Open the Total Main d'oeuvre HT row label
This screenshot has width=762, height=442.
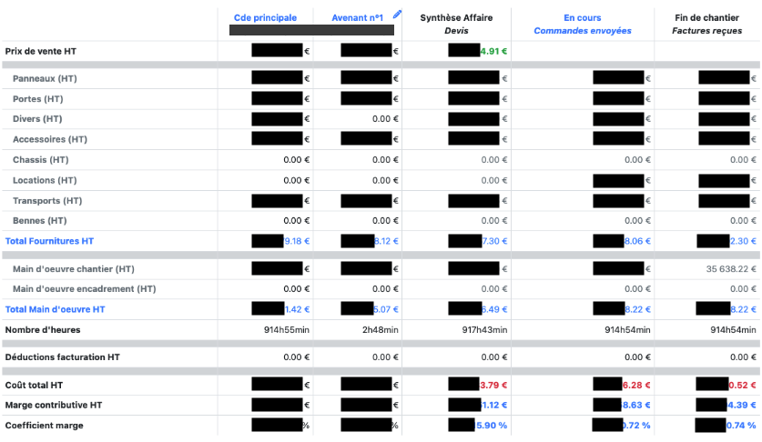click(55, 309)
